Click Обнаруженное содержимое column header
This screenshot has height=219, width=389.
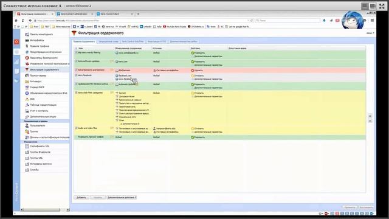coord(128,48)
